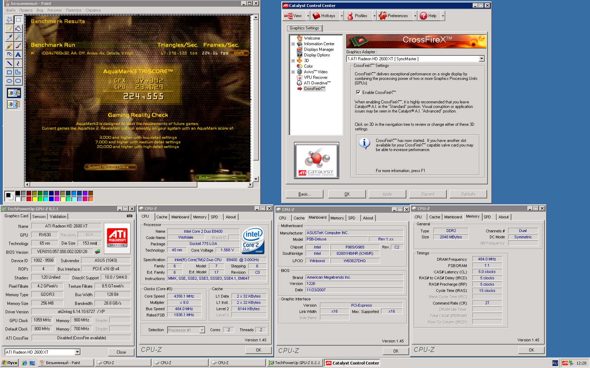Toggle the Enable CrossFireX checkbox
This screenshot has height=368, width=590.
click(358, 93)
